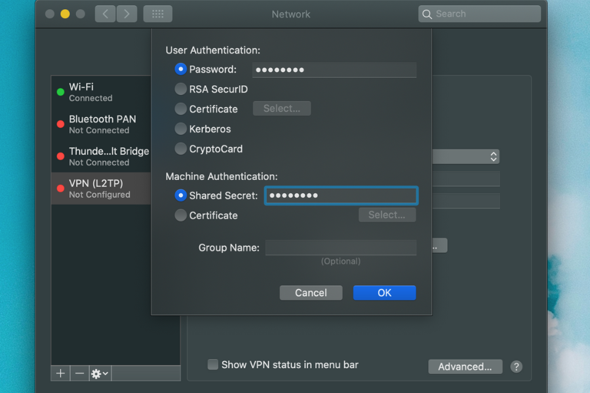This screenshot has width=590, height=393.
Task: Click the Advanced... button
Action: pyautogui.click(x=465, y=367)
